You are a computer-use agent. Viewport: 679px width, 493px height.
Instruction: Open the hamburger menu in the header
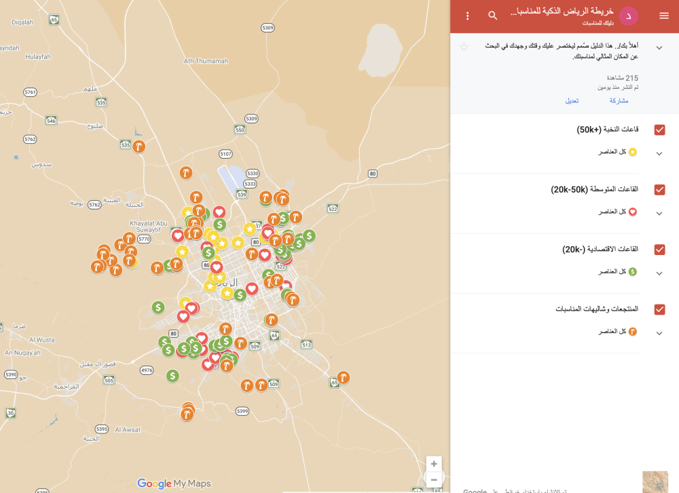tap(663, 16)
